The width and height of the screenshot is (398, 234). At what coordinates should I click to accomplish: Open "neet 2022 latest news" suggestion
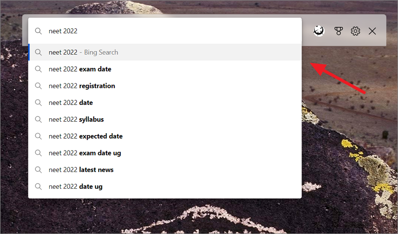[165, 170]
